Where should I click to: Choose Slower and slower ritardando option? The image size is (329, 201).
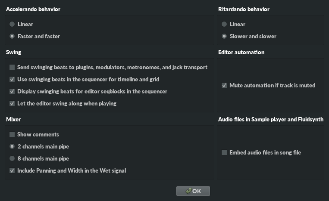pyautogui.click(x=224, y=36)
